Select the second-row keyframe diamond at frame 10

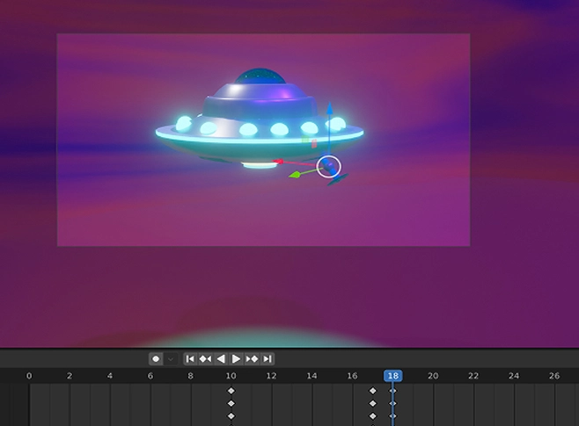click(x=231, y=403)
